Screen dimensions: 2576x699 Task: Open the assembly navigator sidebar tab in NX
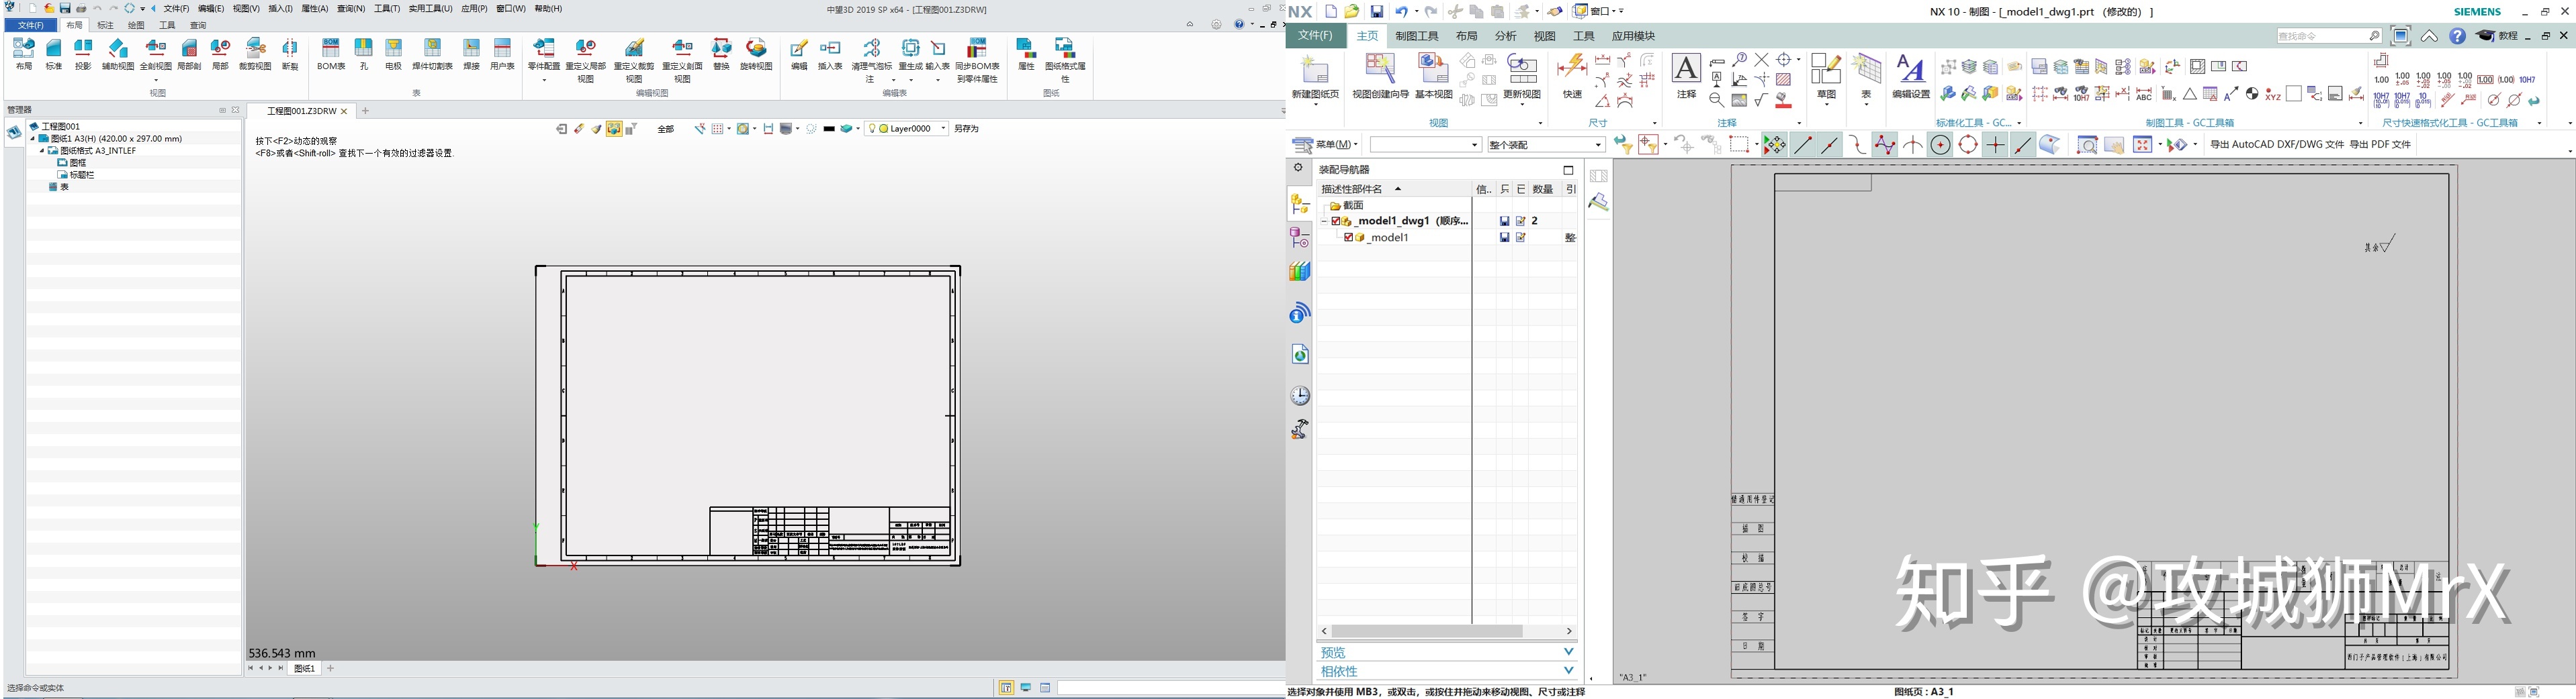click(x=1300, y=204)
